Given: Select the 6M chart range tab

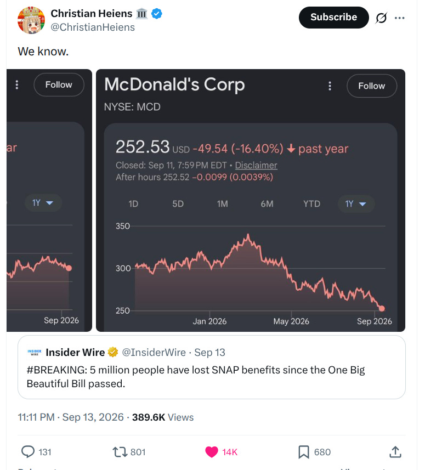Looking at the screenshot, I should pyautogui.click(x=267, y=204).
